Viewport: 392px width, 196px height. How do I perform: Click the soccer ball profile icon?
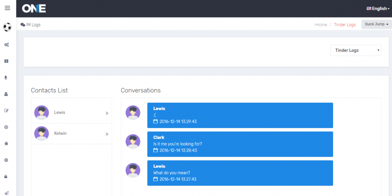pyautogui.click(x=7, y=27)
